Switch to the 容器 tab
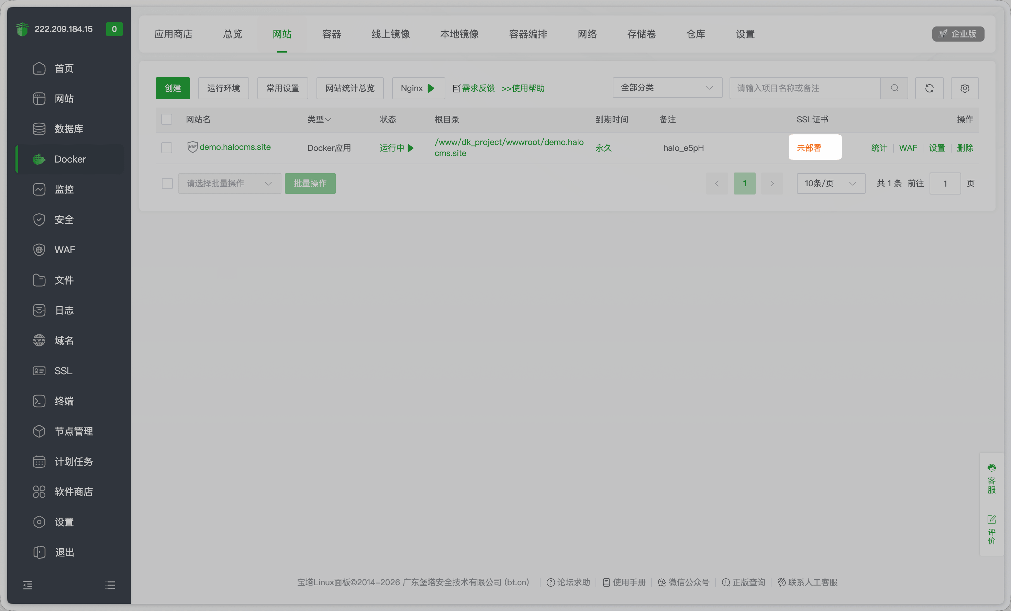 point(331,34)
